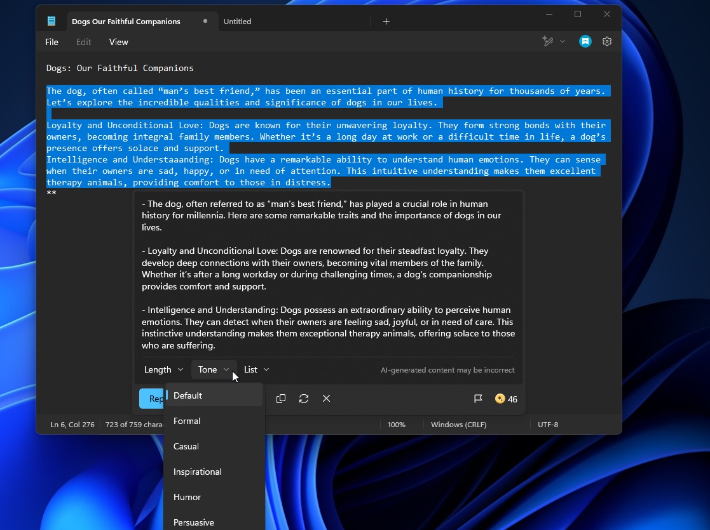Click the rewritten 'Intelligence and Understanding' paragraph
Viewport: 710px width, 530px height.
tap(328, 328)
